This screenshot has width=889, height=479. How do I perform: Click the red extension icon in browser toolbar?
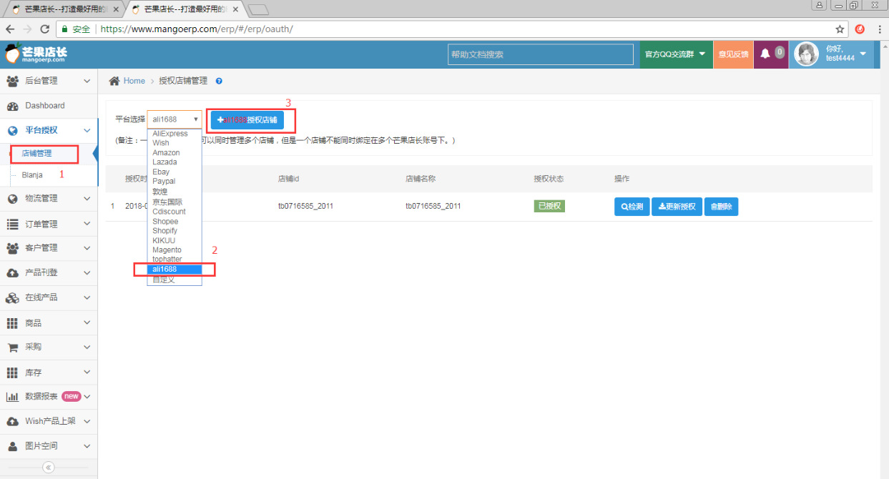point(860,29)
